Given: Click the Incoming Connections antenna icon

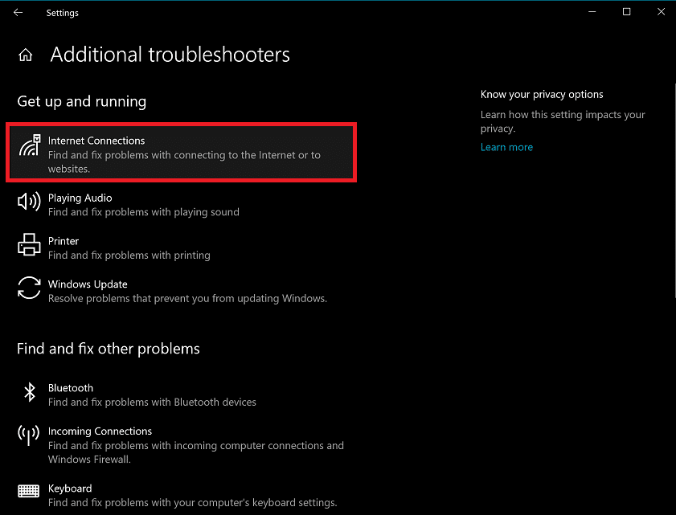Looking at the screenshot, I should (x=29, y=435).
